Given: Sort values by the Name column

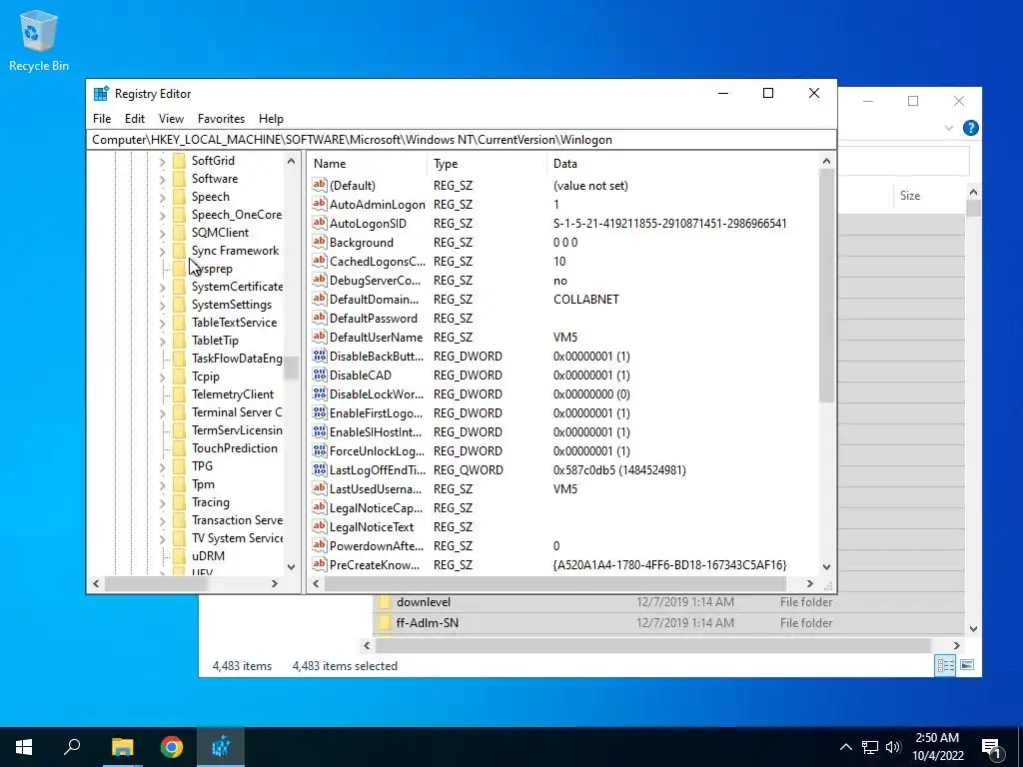Looking at the screenshot, I should 367,164.
